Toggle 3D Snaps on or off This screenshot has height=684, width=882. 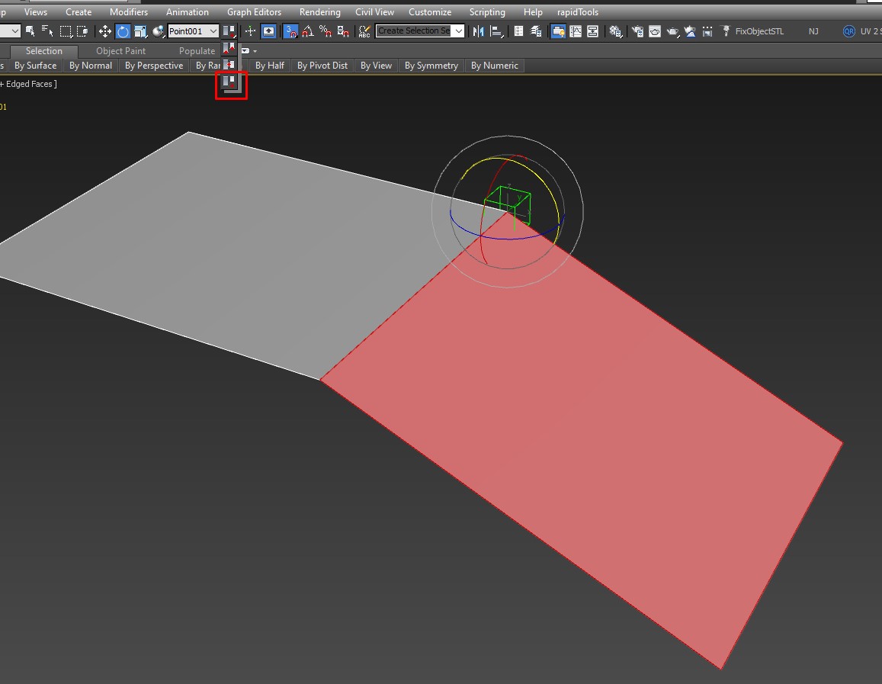click(290, 31)
